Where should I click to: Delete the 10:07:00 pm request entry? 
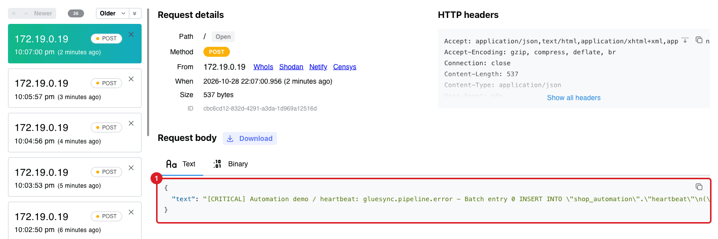click(131, 34)
